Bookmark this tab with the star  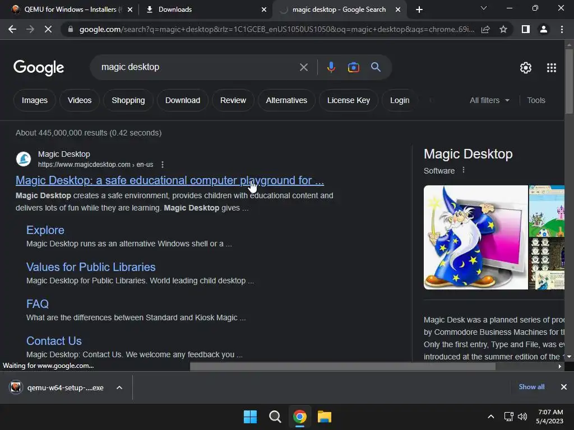click(503, 29)
